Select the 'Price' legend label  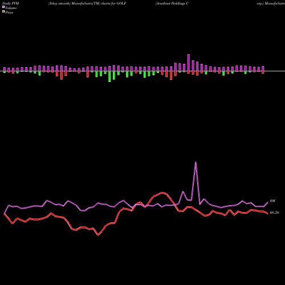[x=9, y=13]
